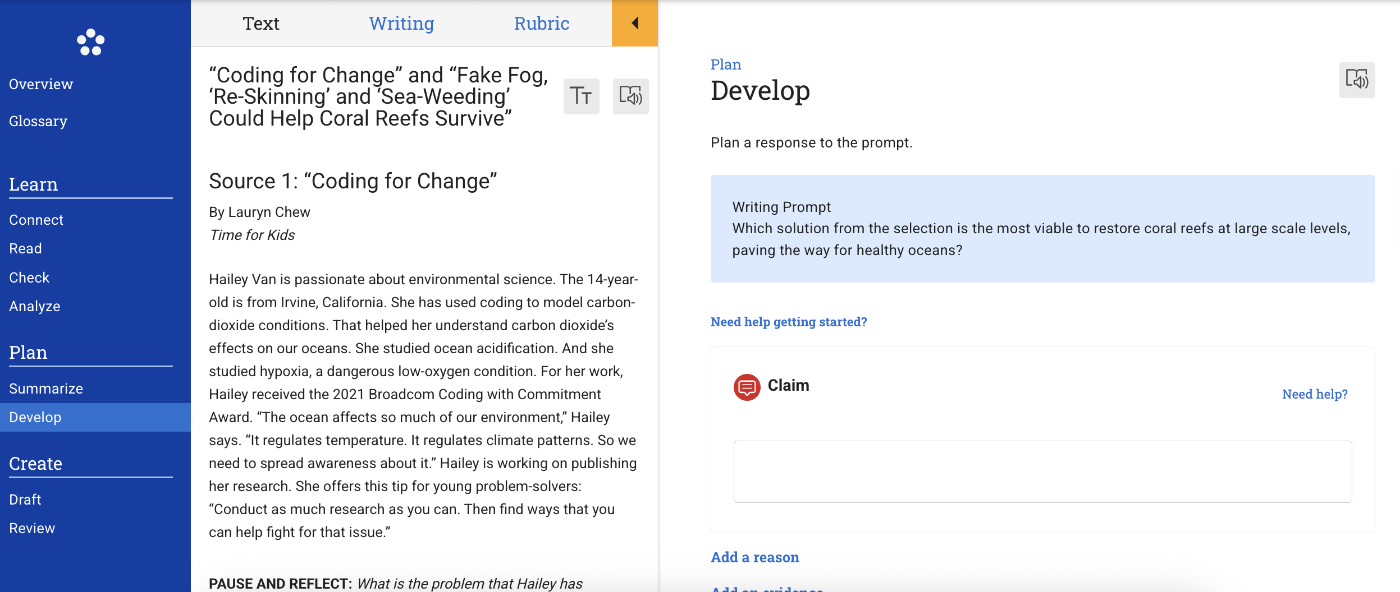This screenshot has height=592, width=1400.
Task: Go to the Connect step
Action: pos(36,220)
